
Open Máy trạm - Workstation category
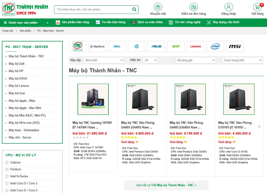24,130
